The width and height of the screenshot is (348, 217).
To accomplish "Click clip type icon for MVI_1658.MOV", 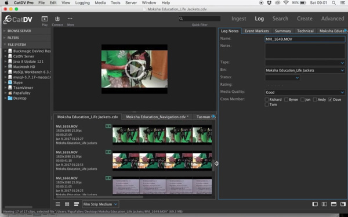I will point(108,126).
